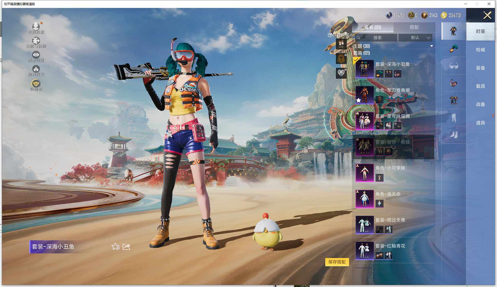Toggle the 展示设置 eye display settings
The image size is (497, 287).
pos(36,55)
